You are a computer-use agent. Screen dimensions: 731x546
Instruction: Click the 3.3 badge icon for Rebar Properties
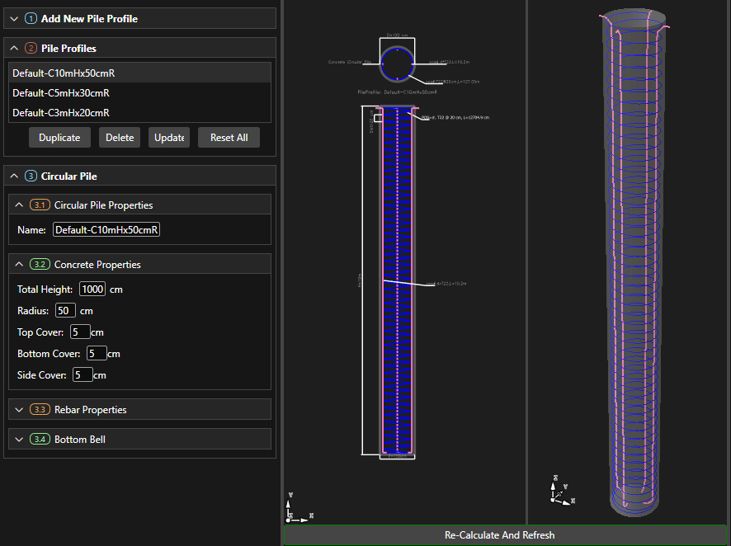[40, 410]
